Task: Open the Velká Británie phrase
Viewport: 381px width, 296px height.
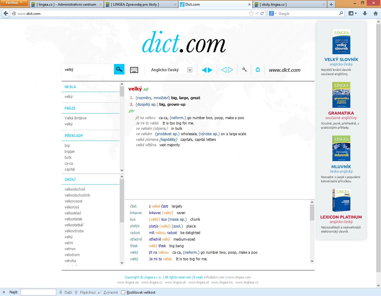Action: click(x=76, y=118)
